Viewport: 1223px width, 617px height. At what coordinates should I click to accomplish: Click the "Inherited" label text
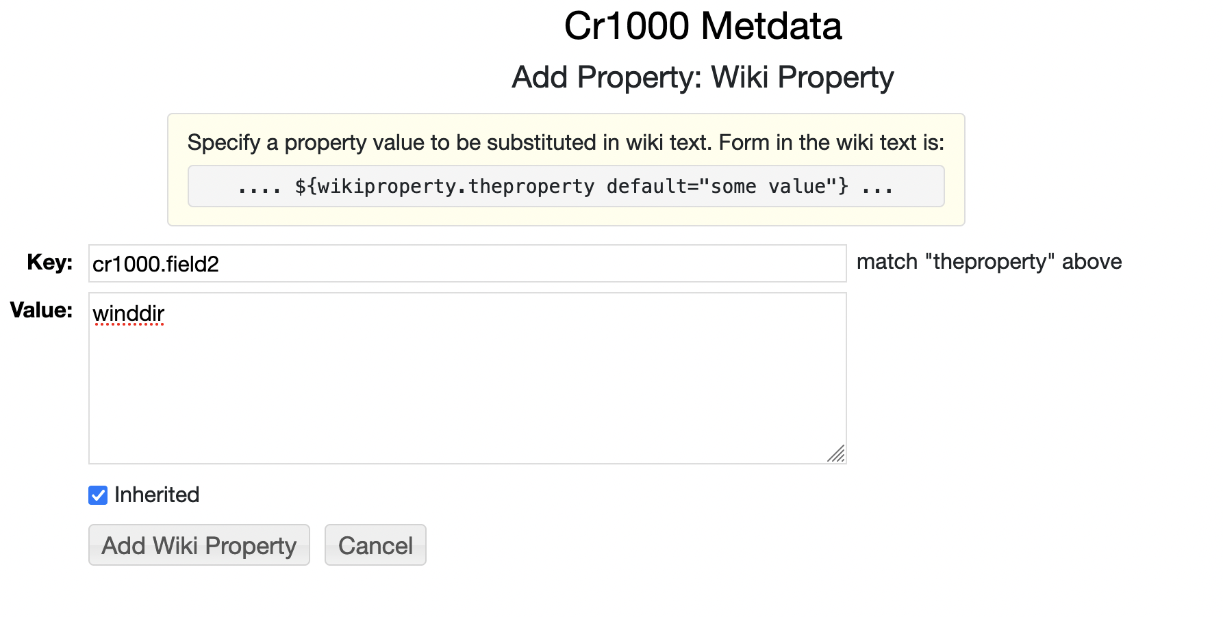(x=157, y=495)
